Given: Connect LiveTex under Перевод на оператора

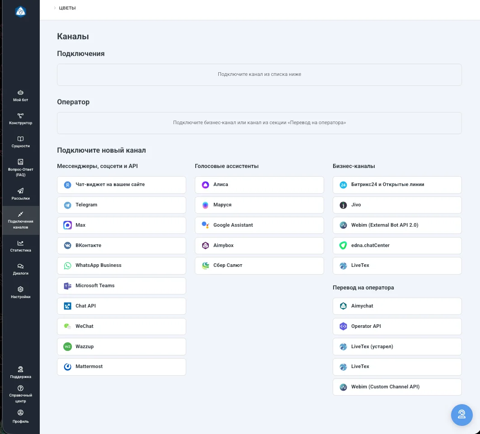Looking at the screenshot, I should [x=397, y=367].
